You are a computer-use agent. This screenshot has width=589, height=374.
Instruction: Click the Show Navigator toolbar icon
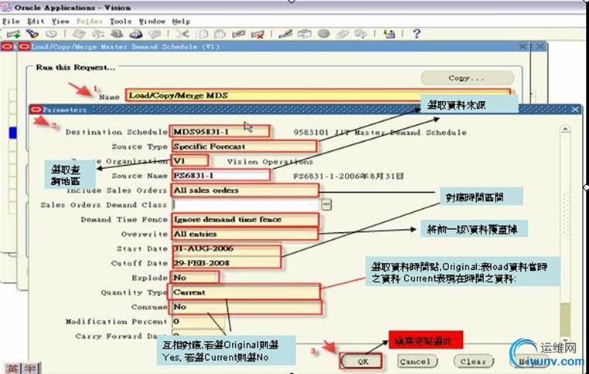point(52,34)
